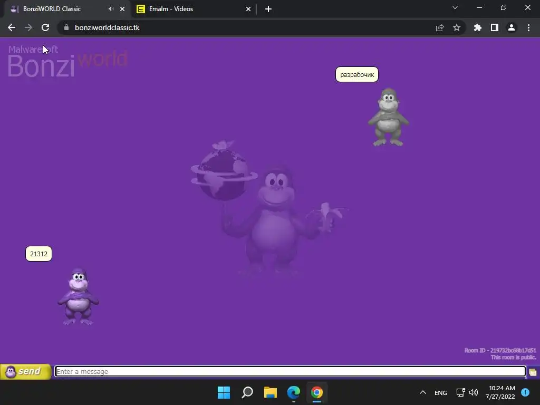540x405 pixels.
Task: Open the Chrome profile menu
Action: (512, 27)
